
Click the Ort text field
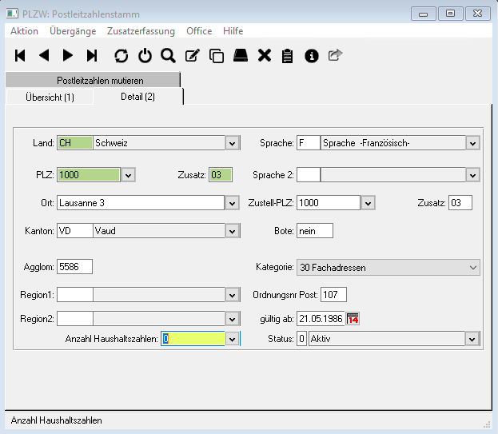pyautogui.click(x=140, y=203)
